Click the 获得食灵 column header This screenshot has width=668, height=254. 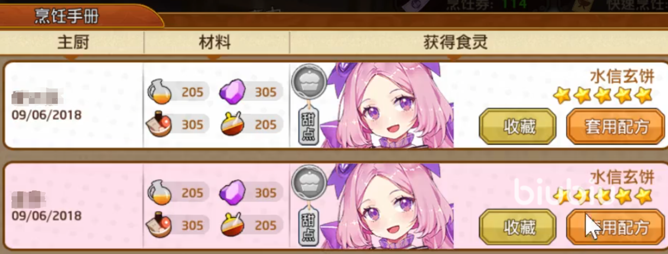[456, 42]
